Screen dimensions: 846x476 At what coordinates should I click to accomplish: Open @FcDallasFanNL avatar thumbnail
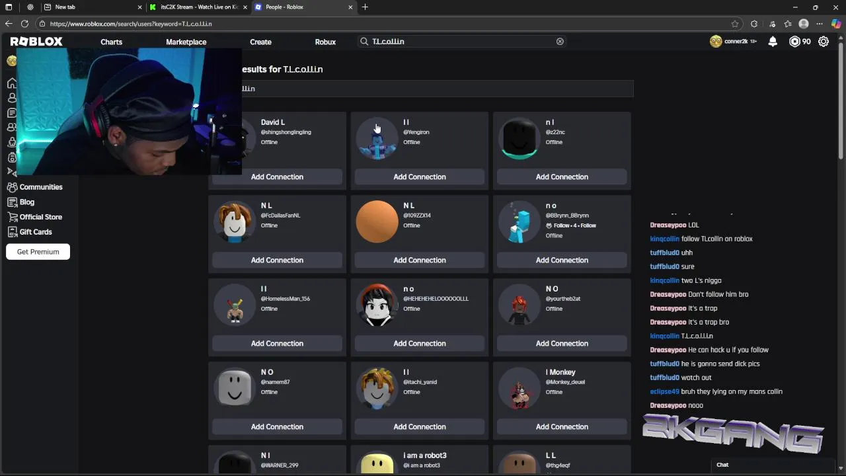coord(235,222)
